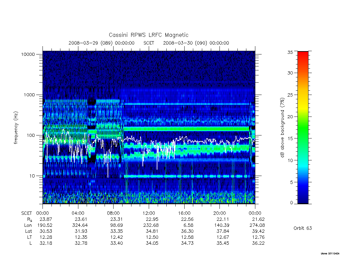The width and height of the screenshot is (340, 255).
Task: Click the color bar legend
Action: [303, 127]
